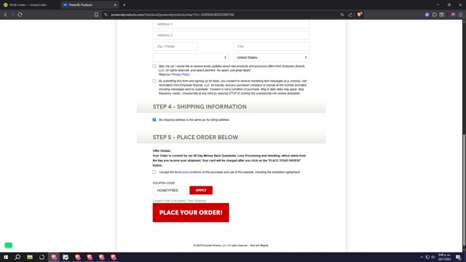
Task: Click the translate page icon
Action: click(x=342, y=15)
